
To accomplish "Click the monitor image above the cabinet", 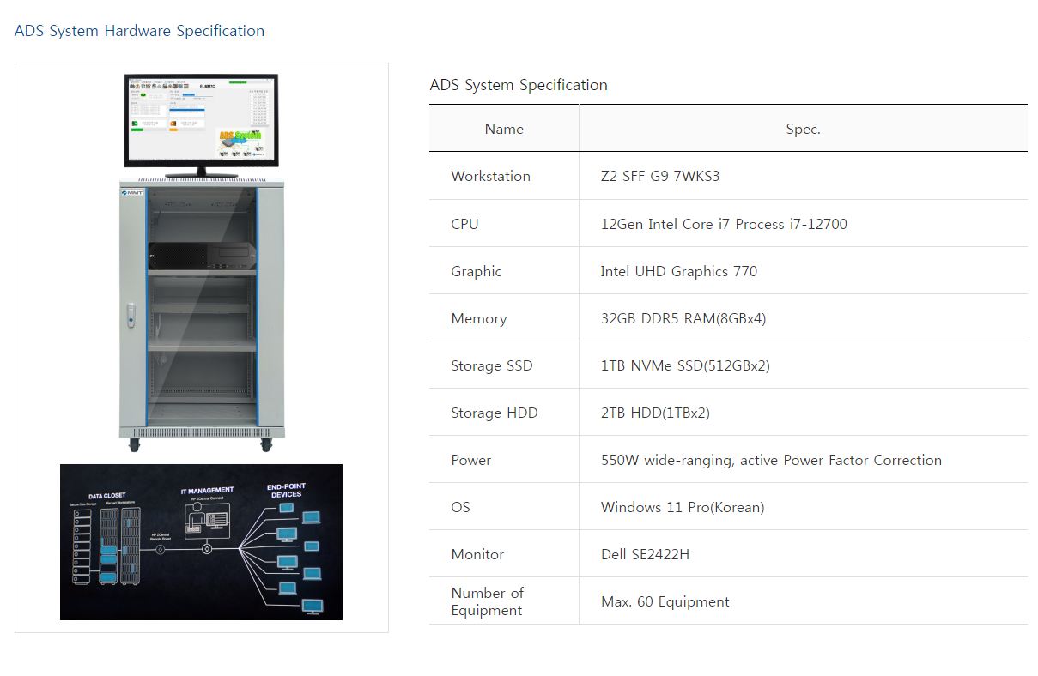I will [x=201, y=120].
